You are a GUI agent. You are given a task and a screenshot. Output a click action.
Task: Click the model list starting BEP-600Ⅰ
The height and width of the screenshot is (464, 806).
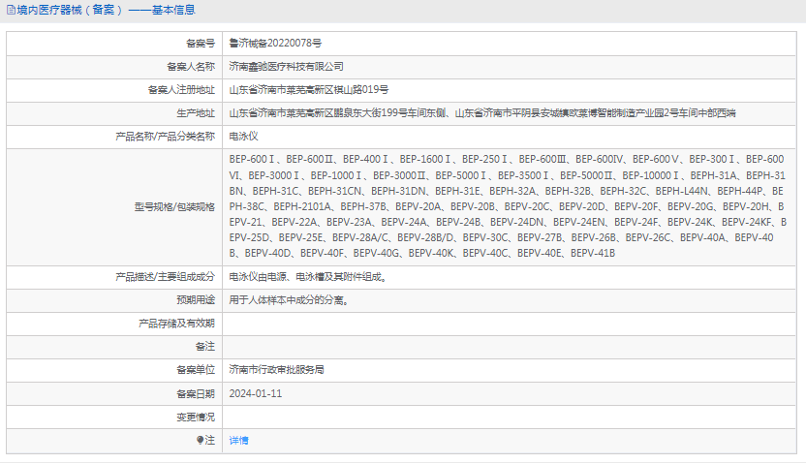508,206
